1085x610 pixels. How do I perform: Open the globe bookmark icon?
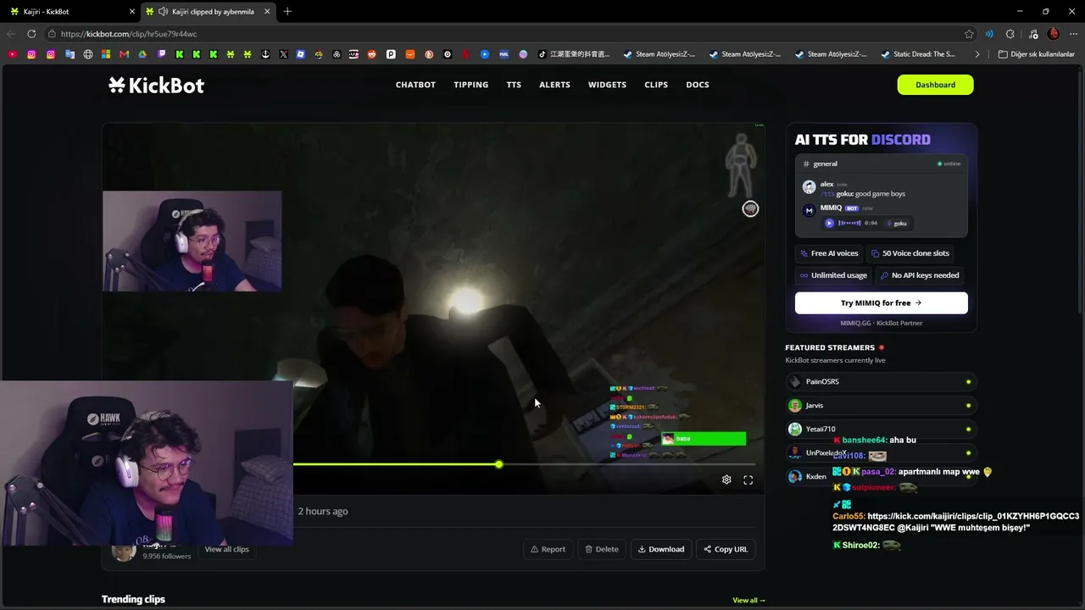[88, 54]
